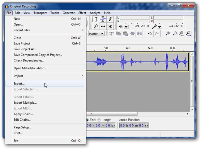This screenshot has width=201, height=149.
Task: Click the horizontal scrollbar under the track
Action: tap(111, 114)
